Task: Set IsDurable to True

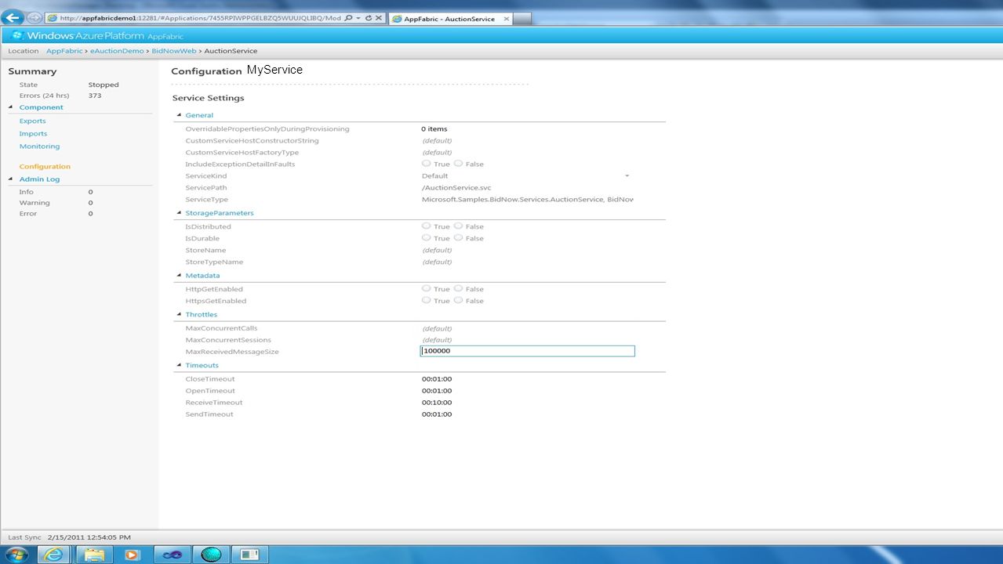Action: [427, 237]
